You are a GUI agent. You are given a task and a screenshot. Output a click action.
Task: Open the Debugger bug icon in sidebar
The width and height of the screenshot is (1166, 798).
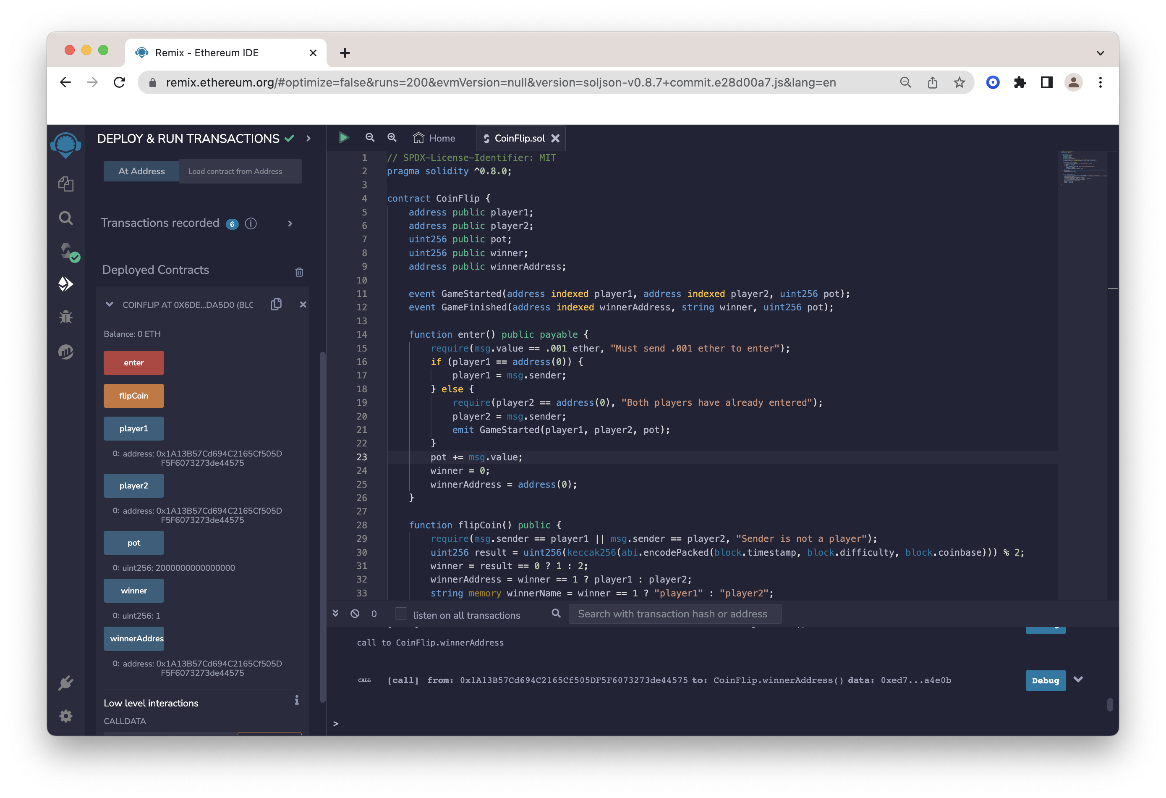click(66, 318)
